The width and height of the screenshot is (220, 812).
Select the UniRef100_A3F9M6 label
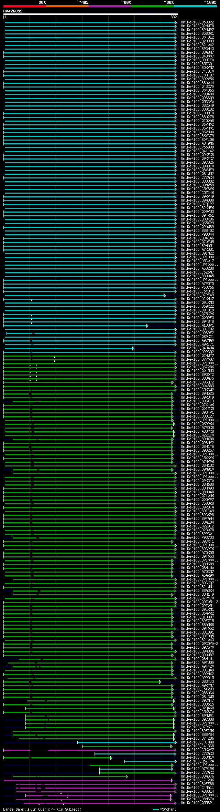197,144
